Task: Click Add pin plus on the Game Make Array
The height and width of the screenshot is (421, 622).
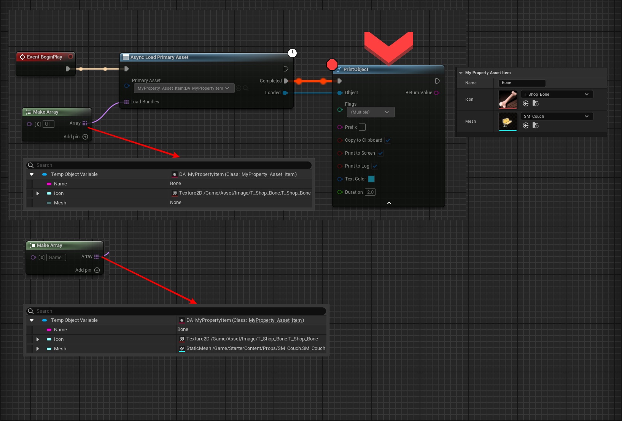Action: [x=97, y=270]
